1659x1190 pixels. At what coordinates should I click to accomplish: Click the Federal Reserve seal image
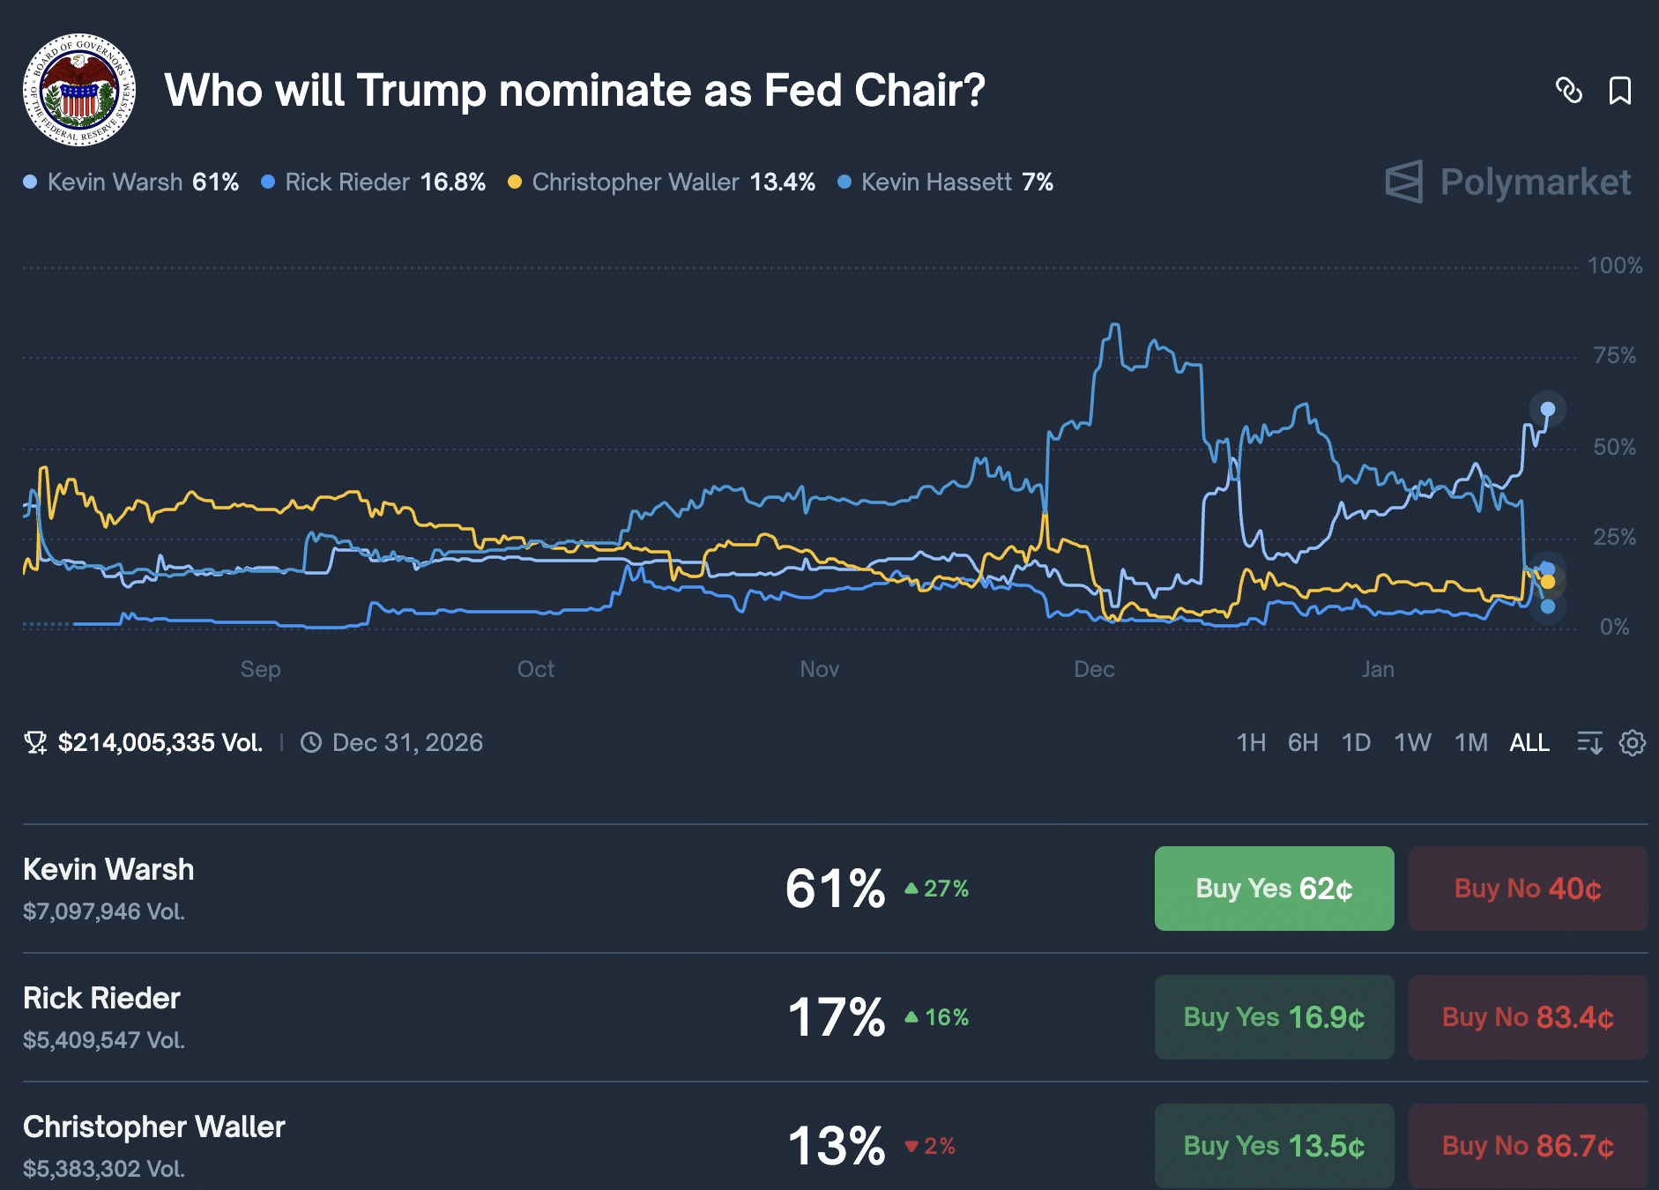pyautogui.click(x=79, y=91)
